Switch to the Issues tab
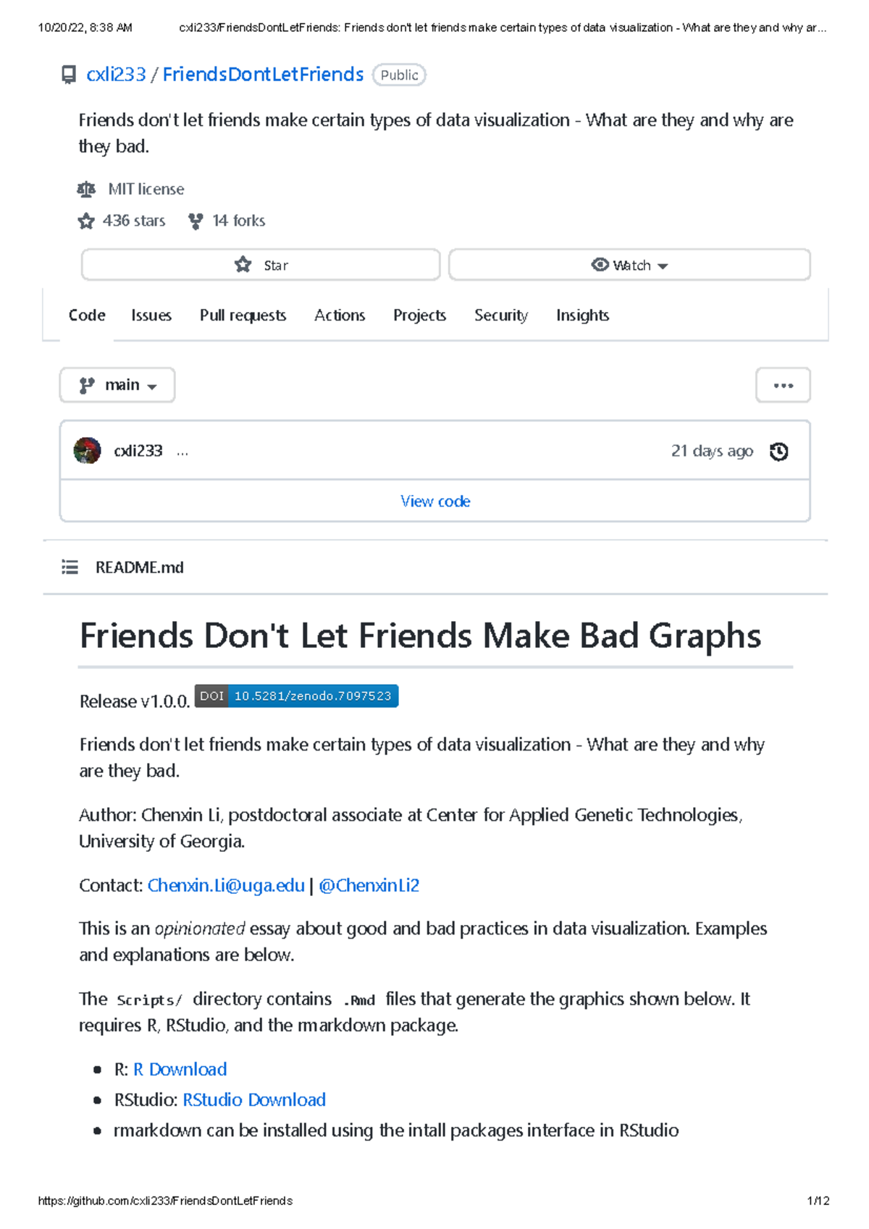Viewport: 869px width, 1229px height. point(151,315)
